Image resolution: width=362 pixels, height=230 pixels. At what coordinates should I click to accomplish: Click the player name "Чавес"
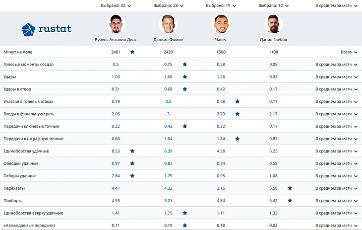[221, 40]
